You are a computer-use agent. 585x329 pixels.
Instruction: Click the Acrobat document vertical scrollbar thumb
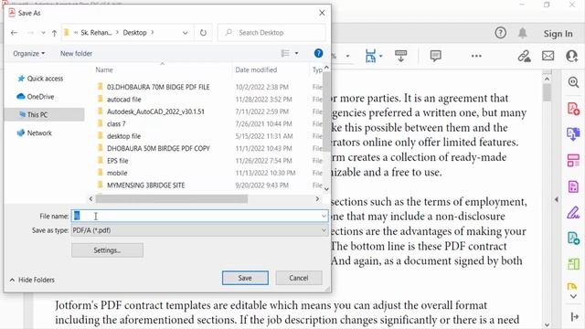[x=547, y=92]
